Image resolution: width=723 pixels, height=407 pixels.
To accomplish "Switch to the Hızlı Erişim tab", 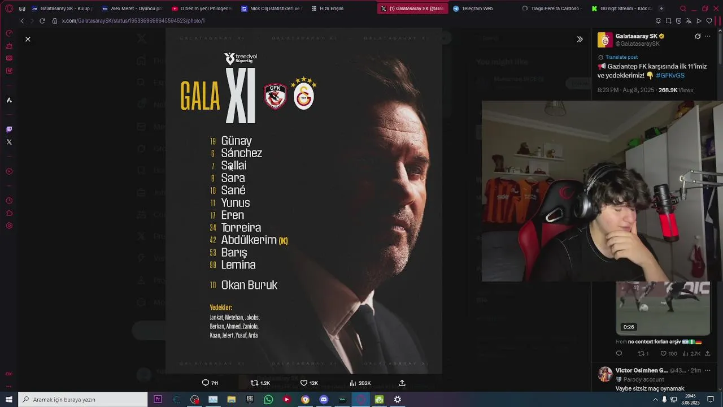I will click(342, 8).
